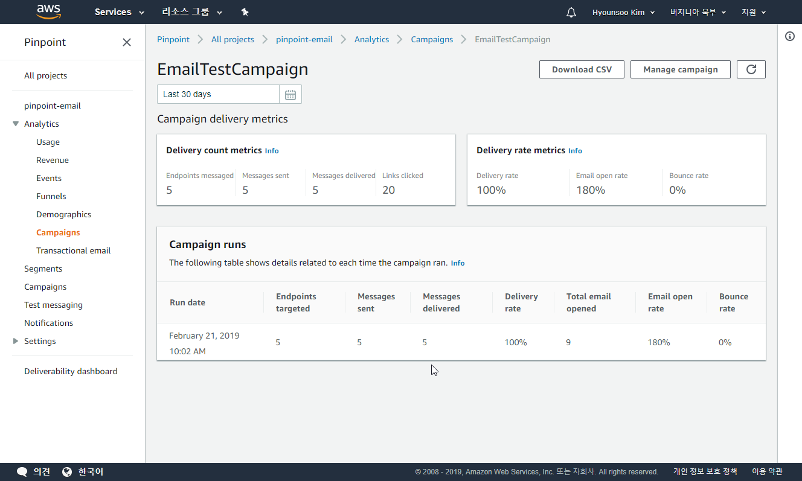
Task: Open pinpoint-email project in sidebar
Action: click(53, 106)
